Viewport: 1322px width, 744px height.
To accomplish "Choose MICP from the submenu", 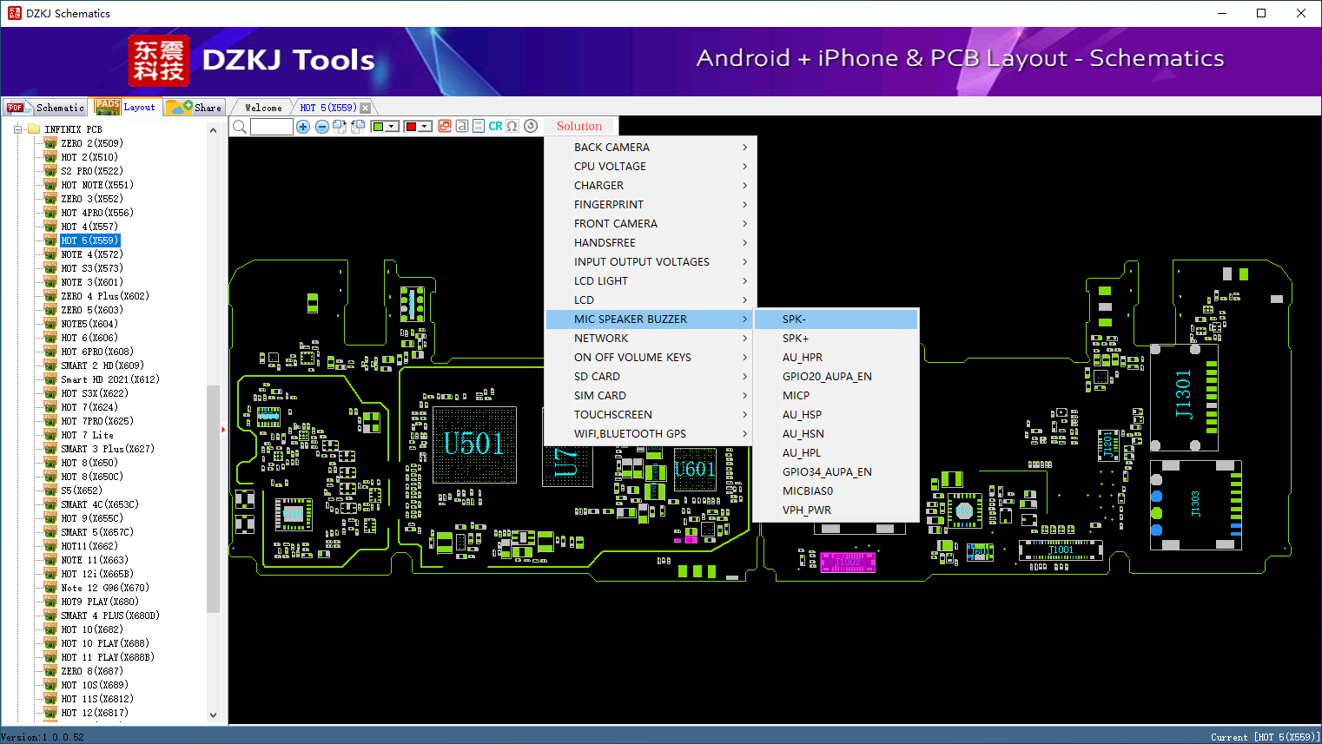I will click(836, 396).
